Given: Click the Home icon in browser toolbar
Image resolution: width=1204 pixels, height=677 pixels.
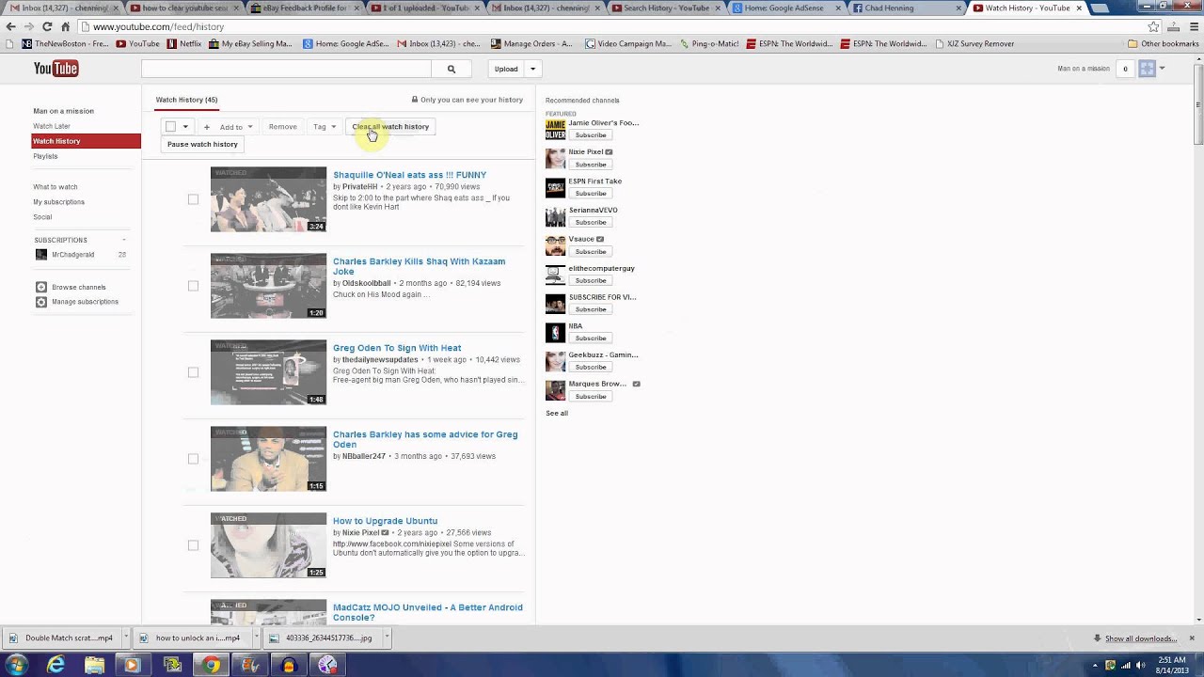Looking at the screenshot, I should (x=65, y=26).
